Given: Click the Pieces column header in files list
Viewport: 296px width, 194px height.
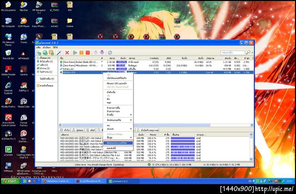Looking at the screenshot, I should [153, 135].
